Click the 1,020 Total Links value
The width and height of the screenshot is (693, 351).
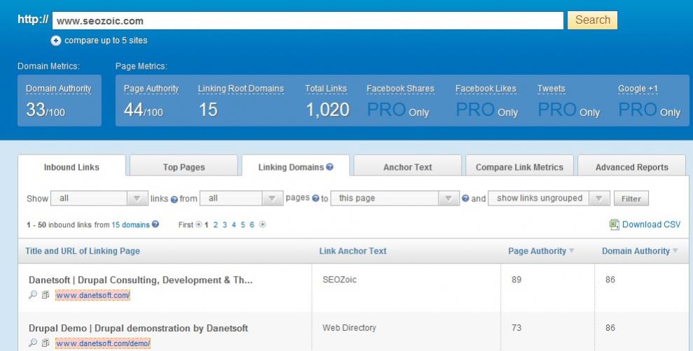click(327, 109)
